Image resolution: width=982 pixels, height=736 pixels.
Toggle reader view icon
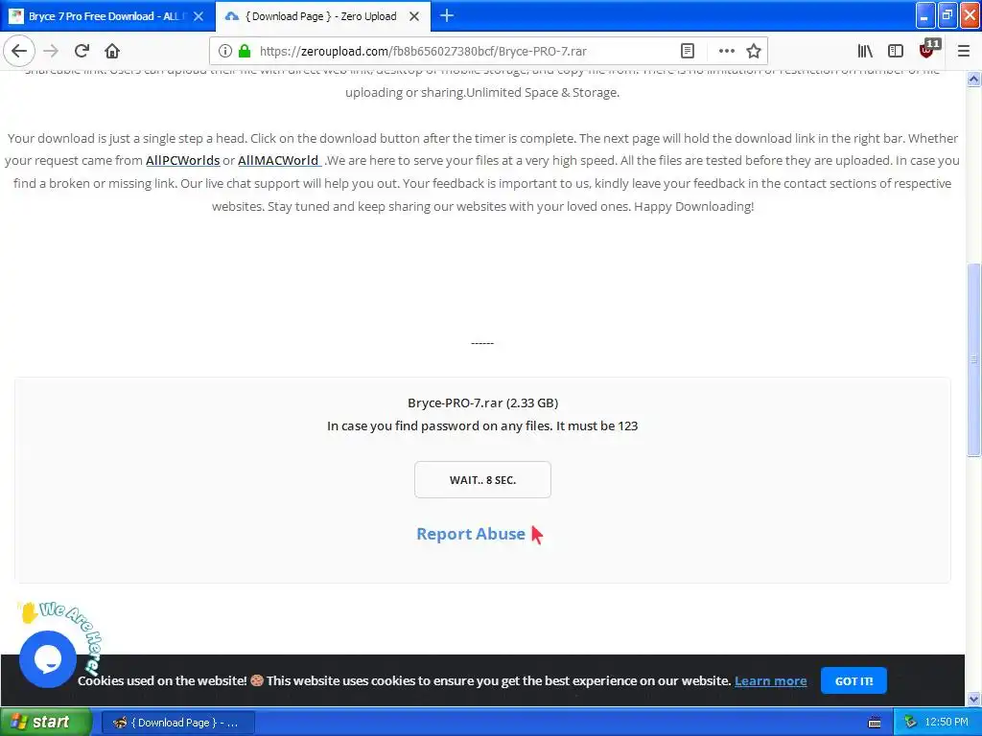click(687, 51)
